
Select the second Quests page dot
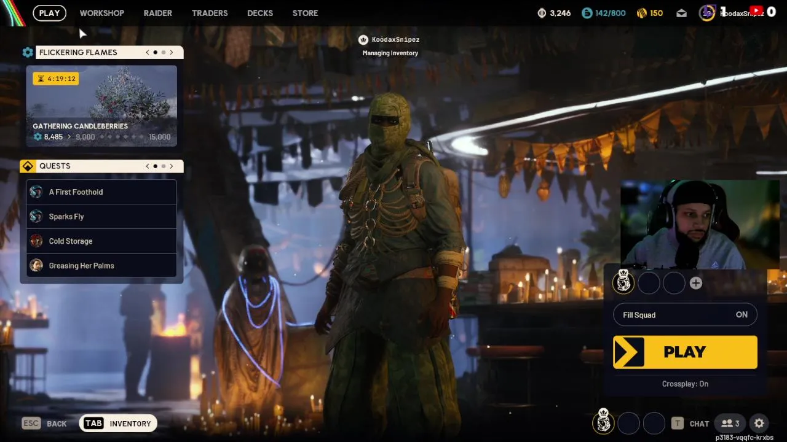[x=164, y=166]
